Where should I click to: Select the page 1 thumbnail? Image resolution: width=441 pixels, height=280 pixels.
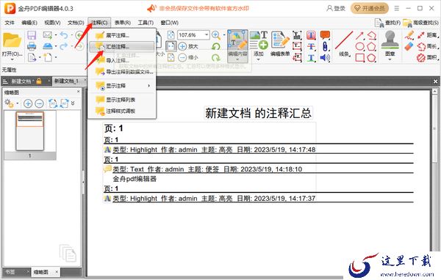point(30,131)
